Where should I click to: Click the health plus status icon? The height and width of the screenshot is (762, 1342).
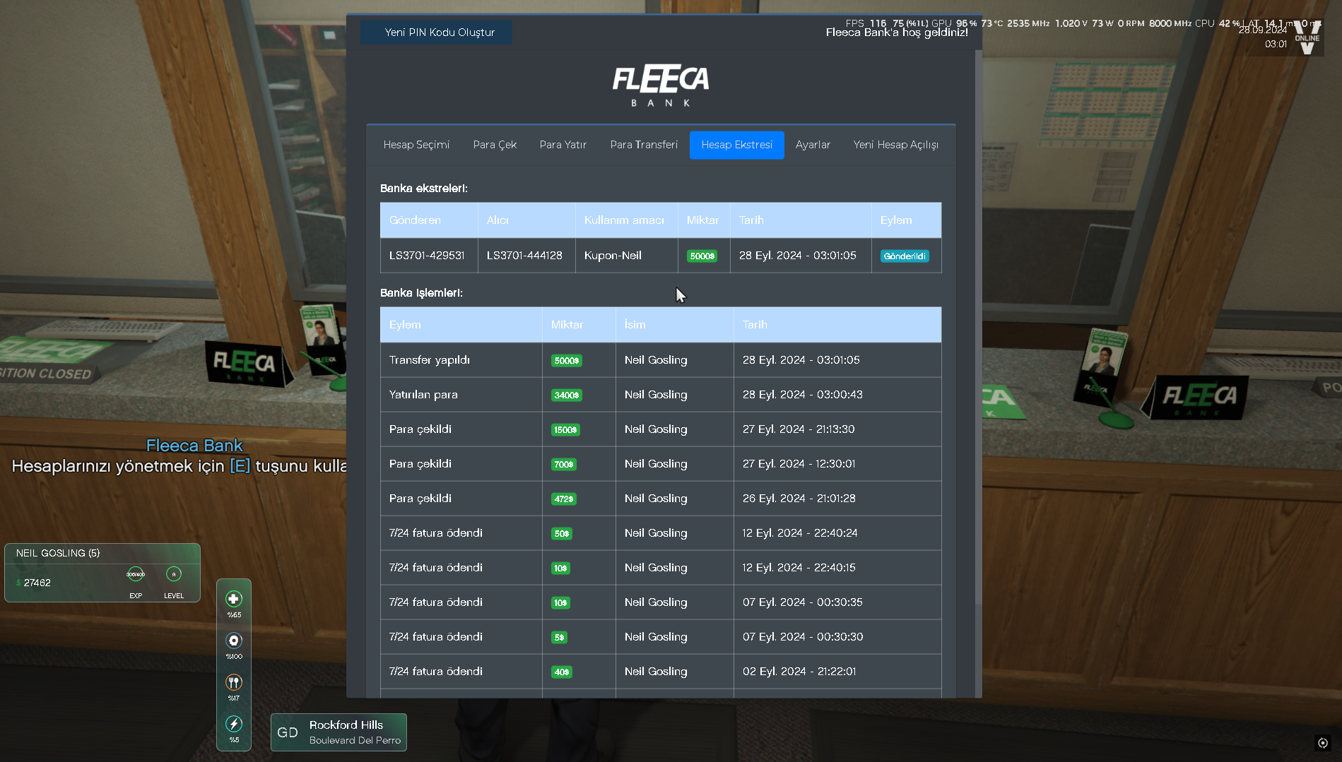tap(234, 599)
